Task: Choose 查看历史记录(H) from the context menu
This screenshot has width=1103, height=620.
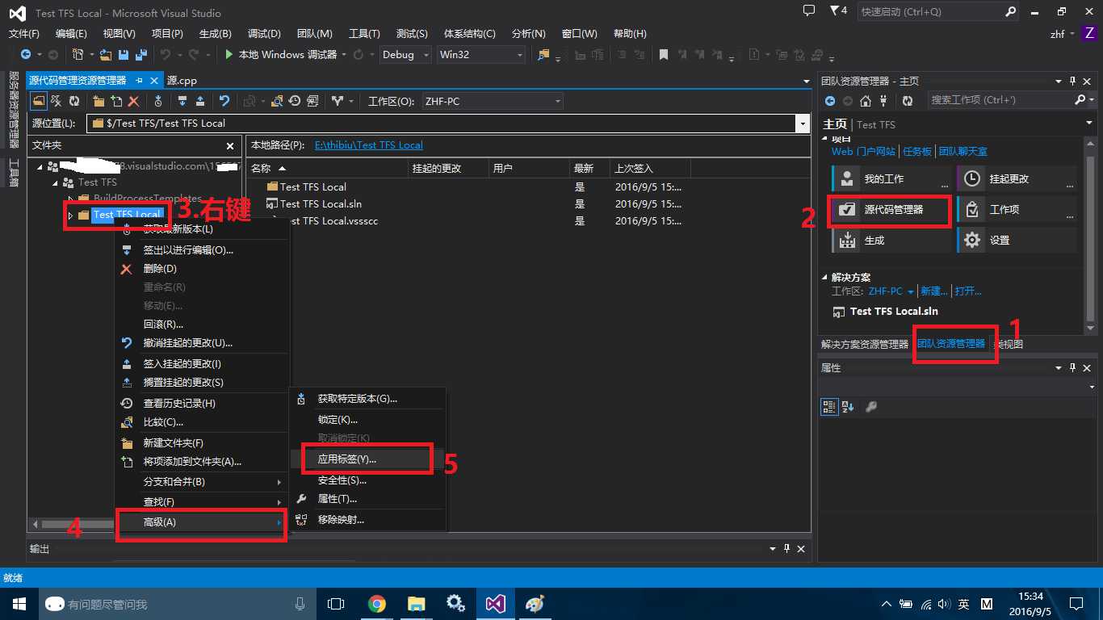Action: pyautogui.click(x=202, y=404)
